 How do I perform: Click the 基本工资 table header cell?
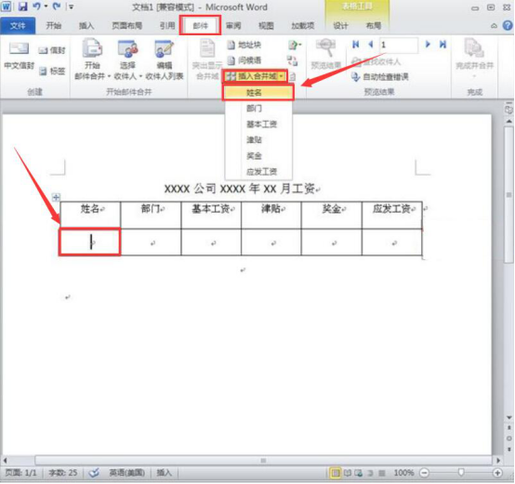pyautogui.click(x=211, y=216)
